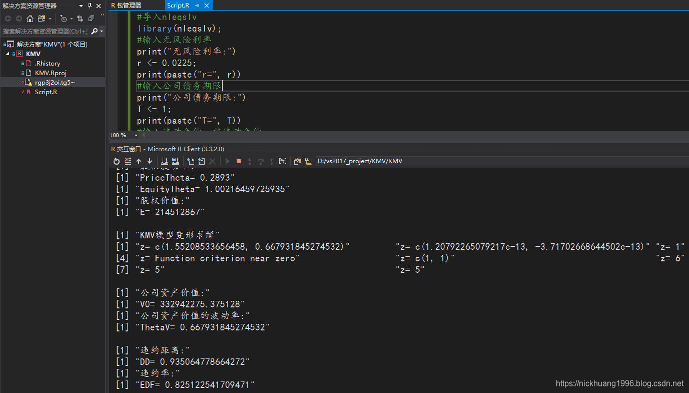Image resolution: width=689 pixels, height=393 pixels.
Task: Go to next command history (down arrow)
Action: (150, 161)
